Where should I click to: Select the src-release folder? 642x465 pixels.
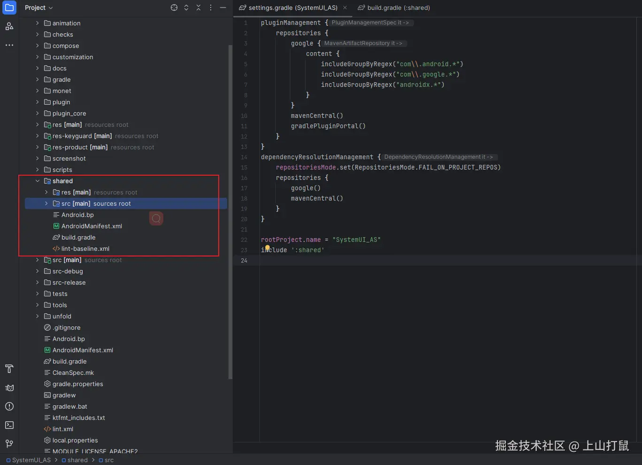pos(69,282)
